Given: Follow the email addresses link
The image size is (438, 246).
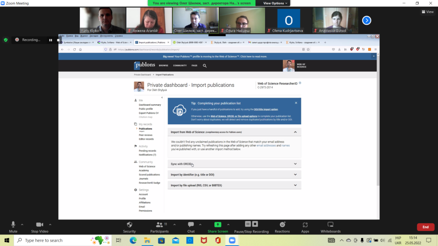Looking at the screenshot, I should pos(266,146).
